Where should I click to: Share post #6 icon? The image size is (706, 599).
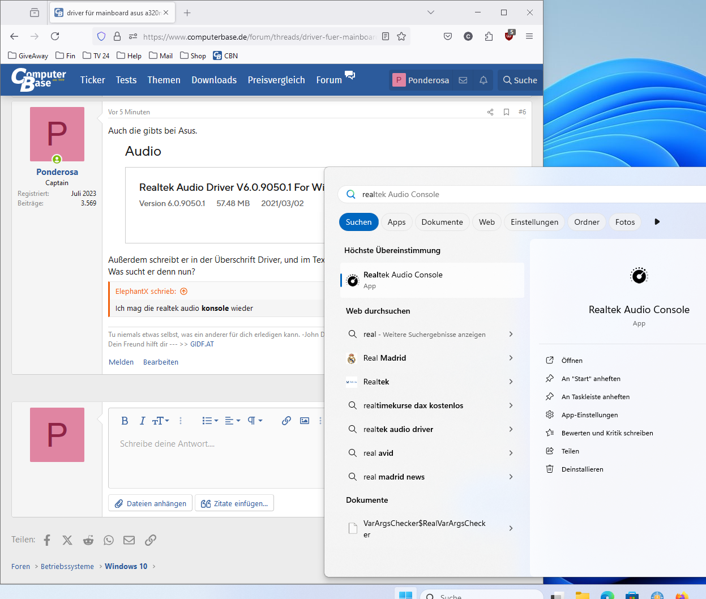click(x=490, y=112)
